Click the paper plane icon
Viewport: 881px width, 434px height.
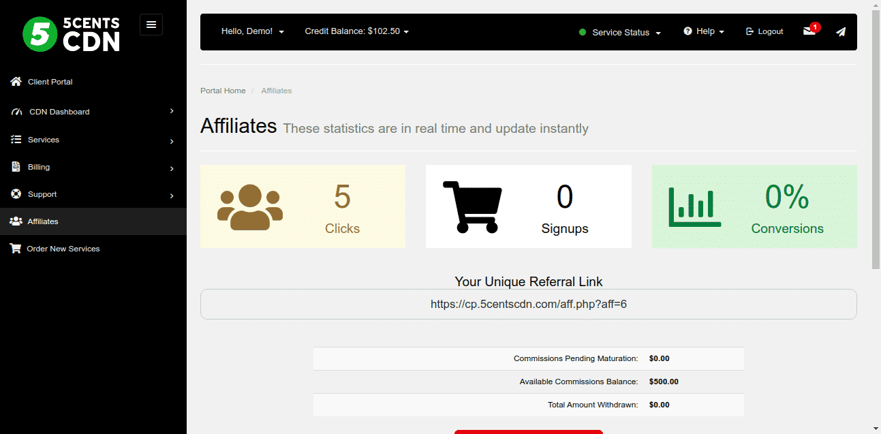click(x=841, y=31)
